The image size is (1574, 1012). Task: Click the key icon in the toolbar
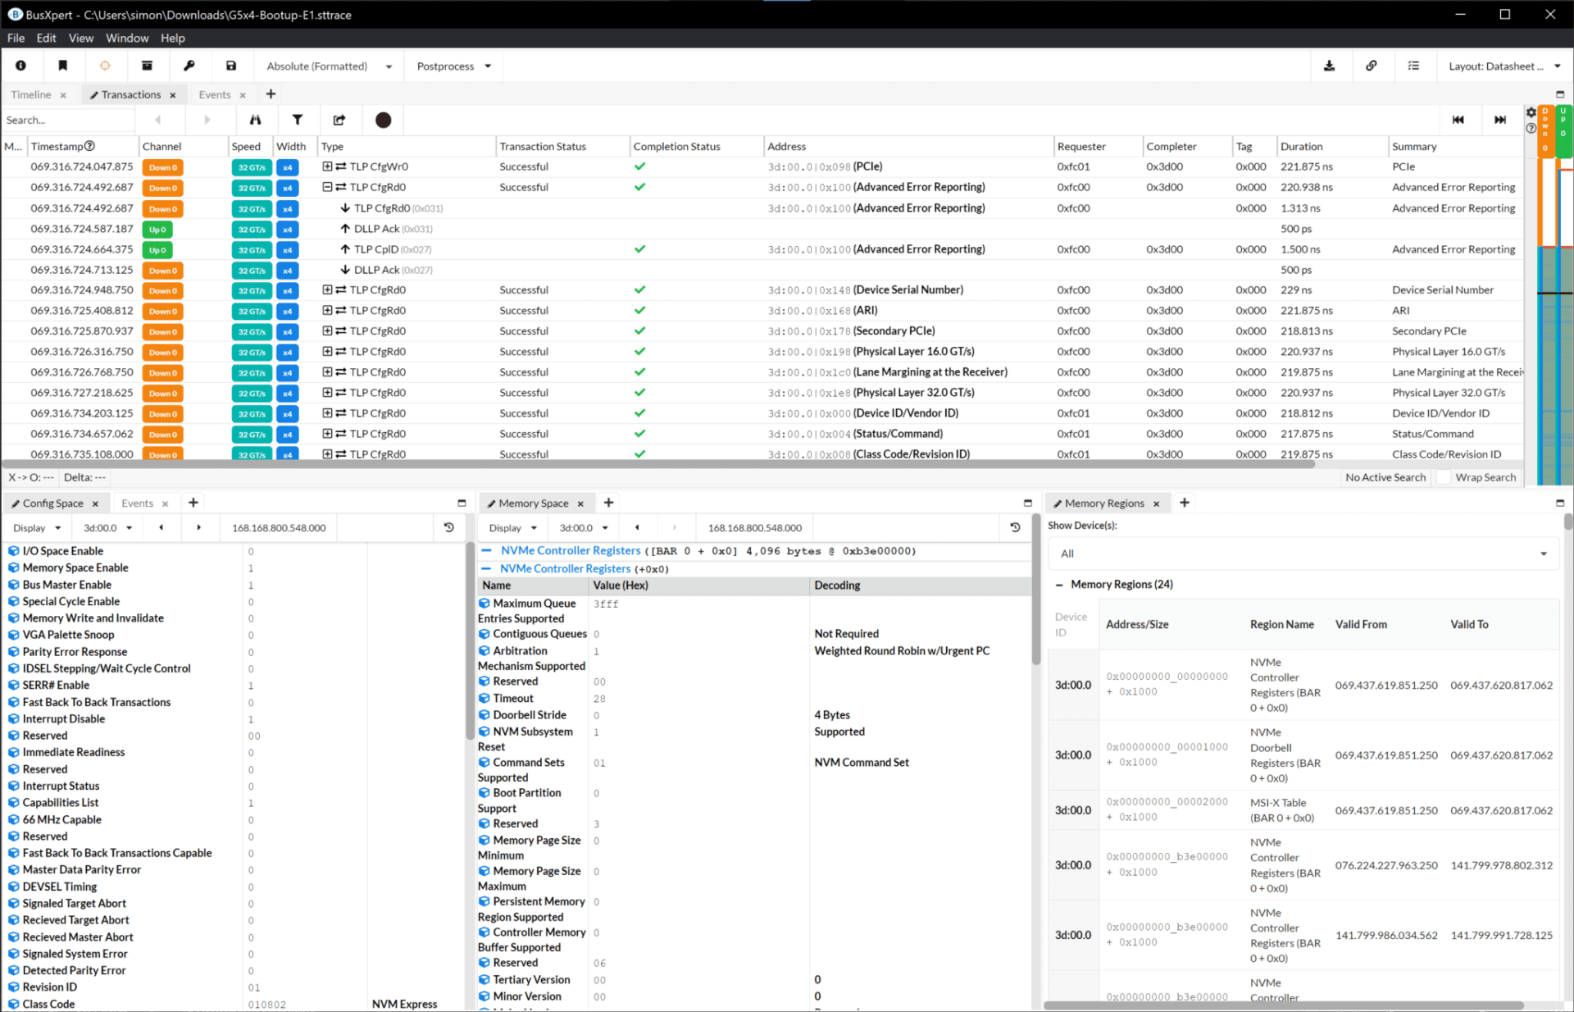(189, 66)
